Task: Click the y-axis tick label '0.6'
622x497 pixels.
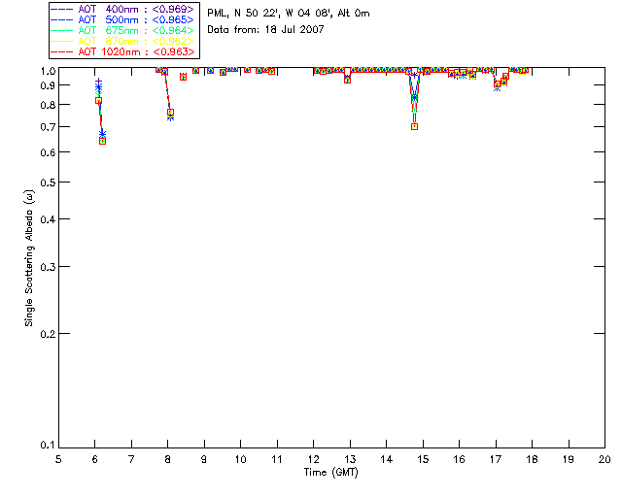Action: pyautogui.click(x=48, y=152)
